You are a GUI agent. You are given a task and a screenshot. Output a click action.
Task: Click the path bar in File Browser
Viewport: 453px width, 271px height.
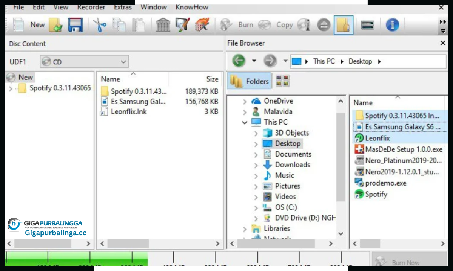368,61
